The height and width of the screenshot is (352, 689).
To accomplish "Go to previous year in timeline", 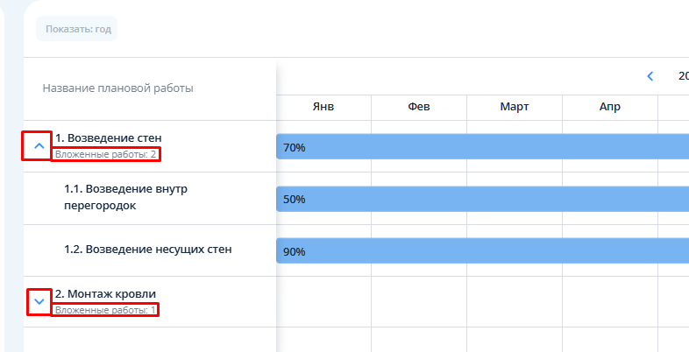I will 650,76.
